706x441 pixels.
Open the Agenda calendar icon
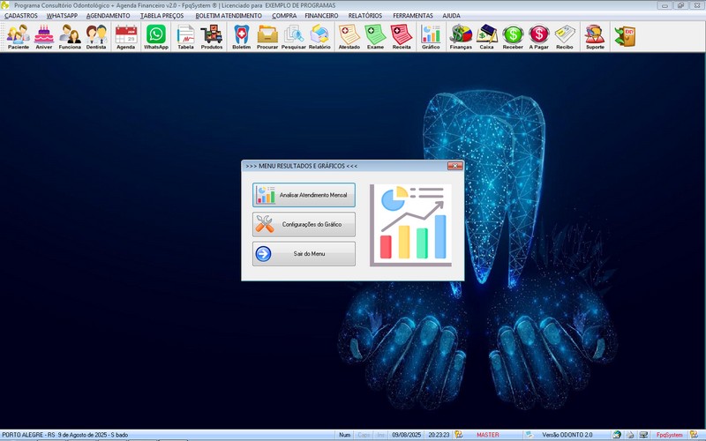(x=125, y=36)
